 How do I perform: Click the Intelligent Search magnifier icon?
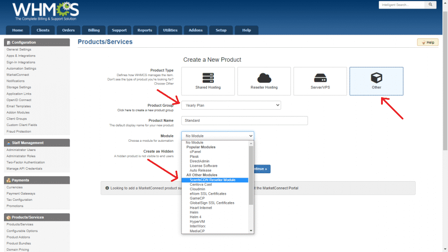430,4
